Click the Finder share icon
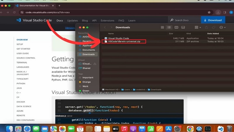 click(207, 27)
